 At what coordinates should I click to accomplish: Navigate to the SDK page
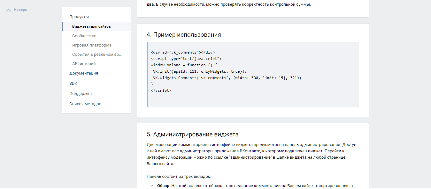click(x=73, y=83)
